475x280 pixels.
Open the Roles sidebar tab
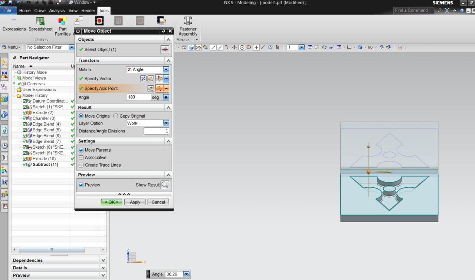click(x=4, y=194)
